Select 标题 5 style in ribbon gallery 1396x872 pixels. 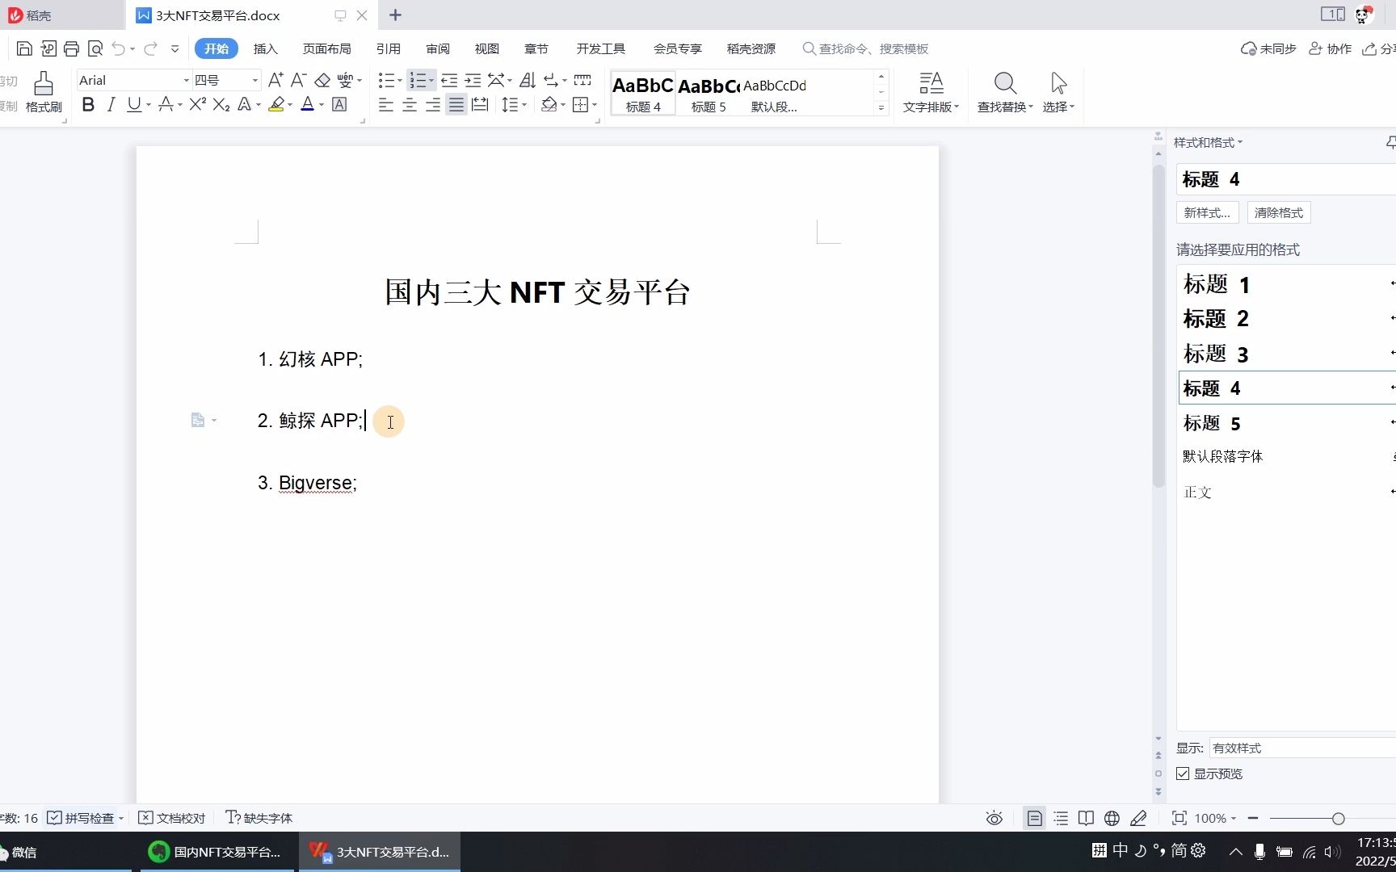coord(709,94)
